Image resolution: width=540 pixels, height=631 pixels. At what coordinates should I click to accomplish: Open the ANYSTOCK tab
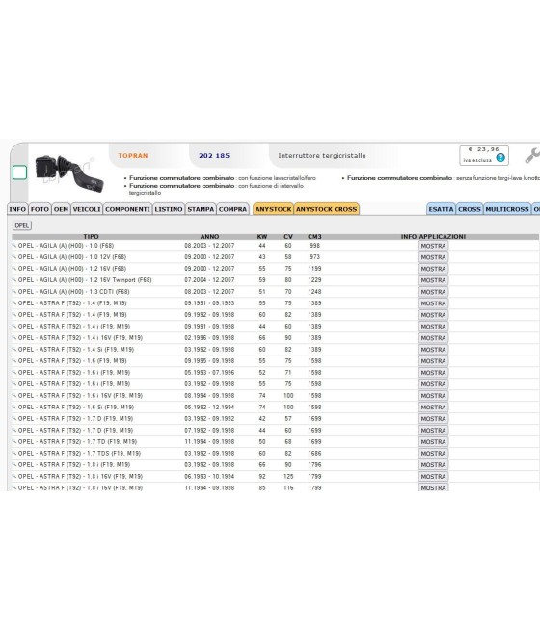pos(274,209)
